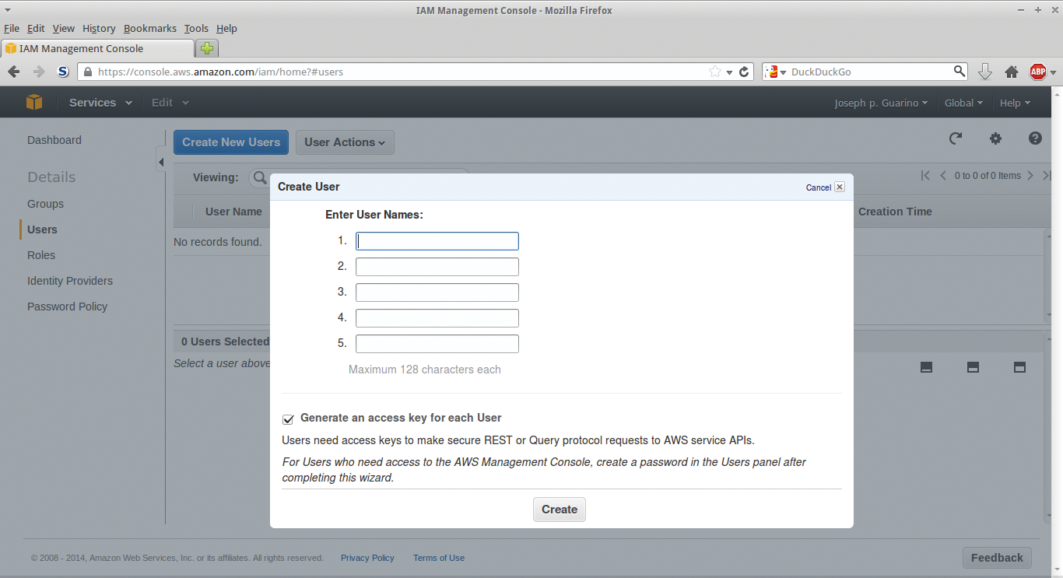Viewport: 1063px width, 578px height.
Task: Click the AWS cube logo in the navbar
Action: [x=33, y=102]
